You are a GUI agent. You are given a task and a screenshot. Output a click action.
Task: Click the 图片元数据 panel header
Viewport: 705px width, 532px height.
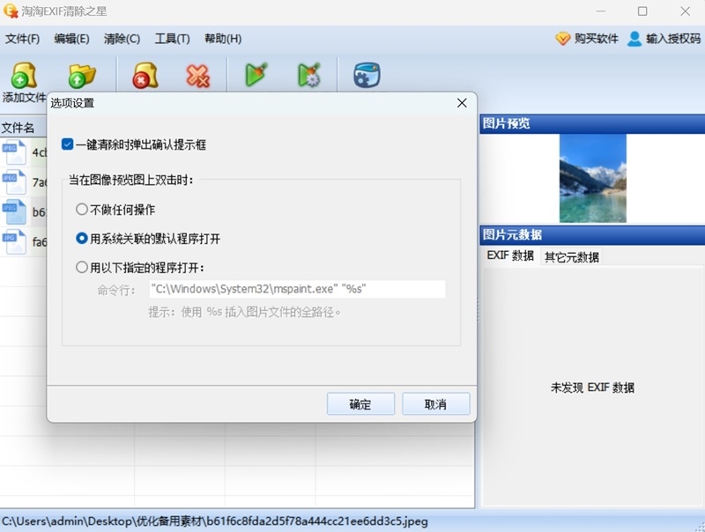pos(592,234)
